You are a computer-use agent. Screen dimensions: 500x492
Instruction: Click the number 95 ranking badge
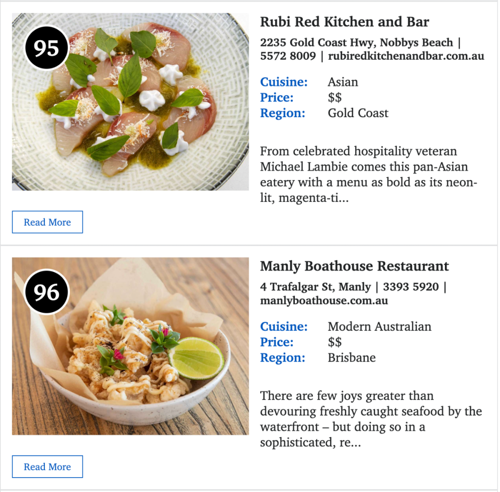click(47, 48)
